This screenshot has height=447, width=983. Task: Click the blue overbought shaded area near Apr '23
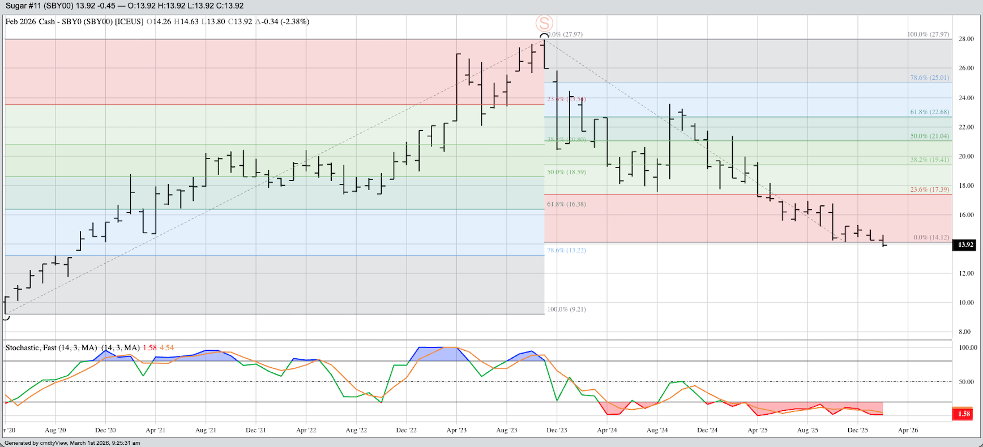(x=439, y=353)
